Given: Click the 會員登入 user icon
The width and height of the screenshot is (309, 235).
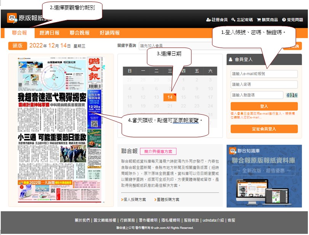Looking at the screenshot, I should [231, 59].
